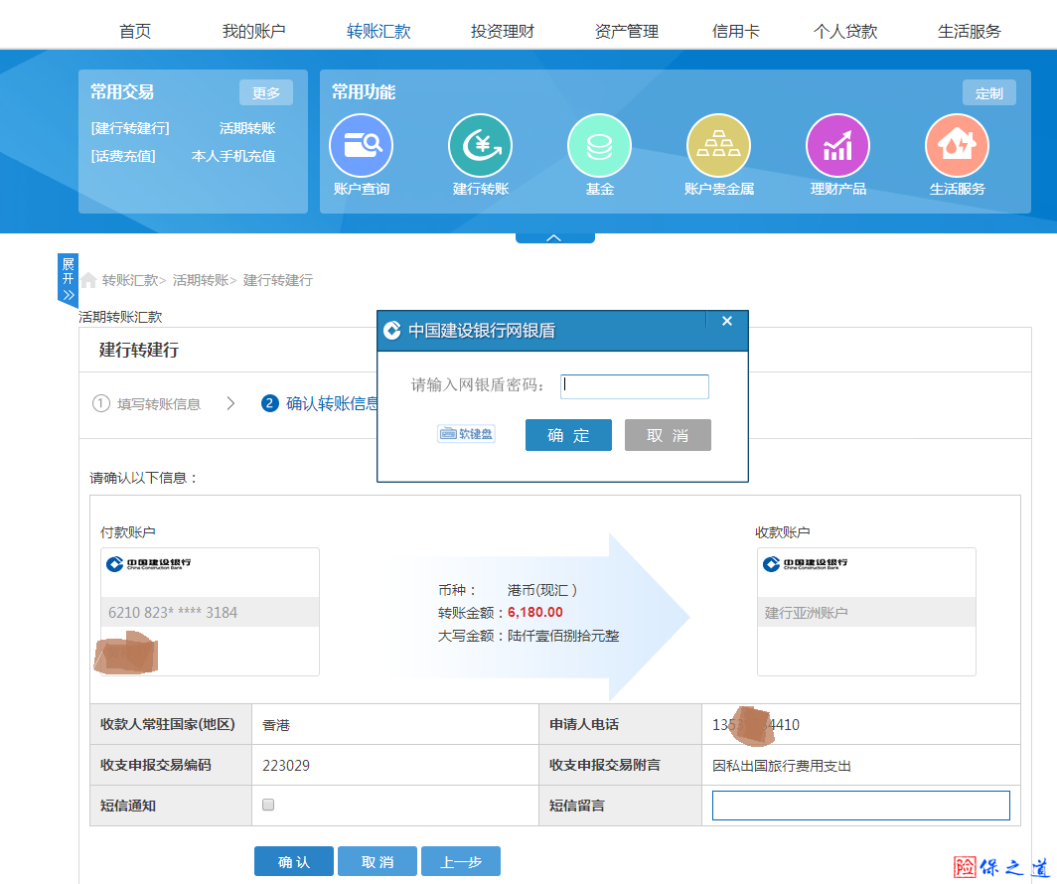Image resolution: width=1057 pixels, height=884 pixels.
Task: Select step 2 确认转账信息
Action: coord(320,403)
